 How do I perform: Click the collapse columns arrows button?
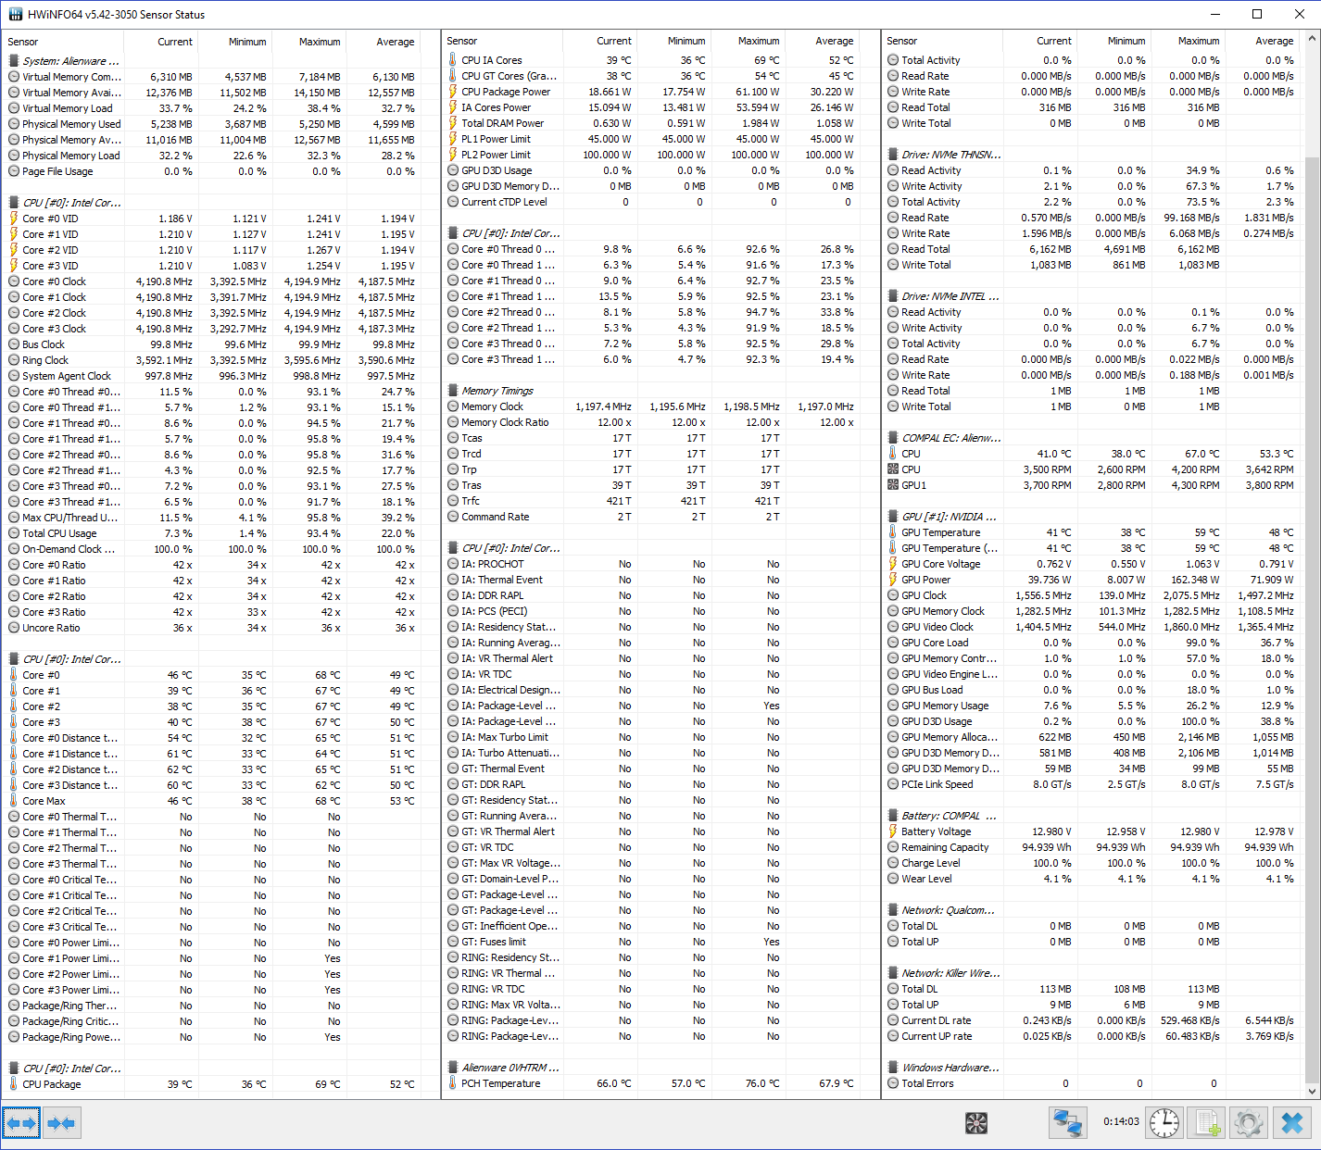tap(62, 1123)
